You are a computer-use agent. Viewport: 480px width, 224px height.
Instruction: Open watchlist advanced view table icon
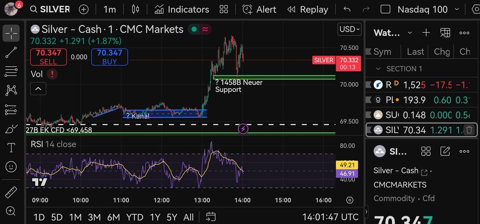(445, 33)
